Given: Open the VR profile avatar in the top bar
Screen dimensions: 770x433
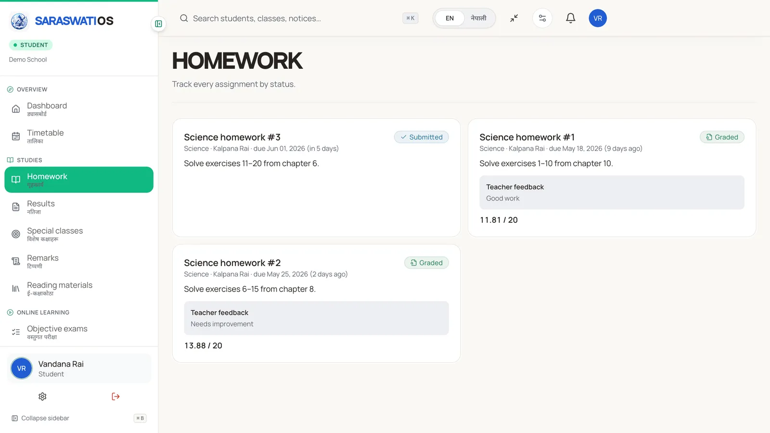Looking at the screenshot, I should point(598,18).
